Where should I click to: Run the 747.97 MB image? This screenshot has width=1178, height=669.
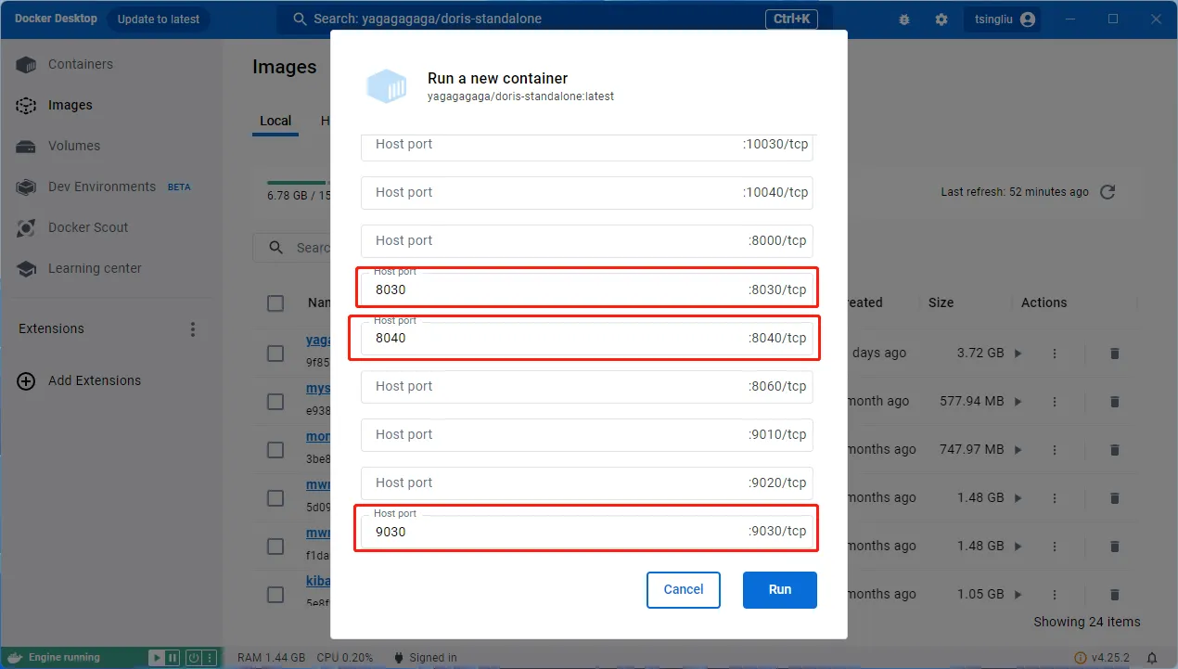(x=1018, y=450)
